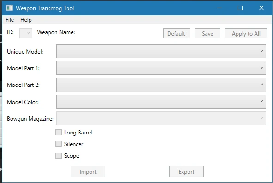Open the Model Part 1 combo box
The width and height of the screenshot is (273, 183).
[x=161, y=68]
